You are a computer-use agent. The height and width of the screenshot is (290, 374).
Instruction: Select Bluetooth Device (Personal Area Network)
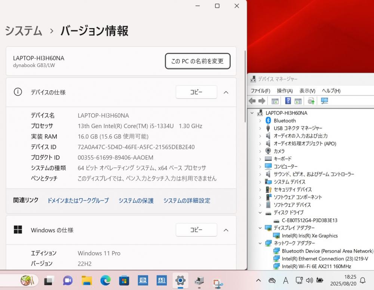tap(327, 251)
